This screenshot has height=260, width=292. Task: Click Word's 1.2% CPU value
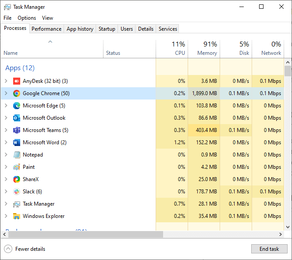point(179,142)
